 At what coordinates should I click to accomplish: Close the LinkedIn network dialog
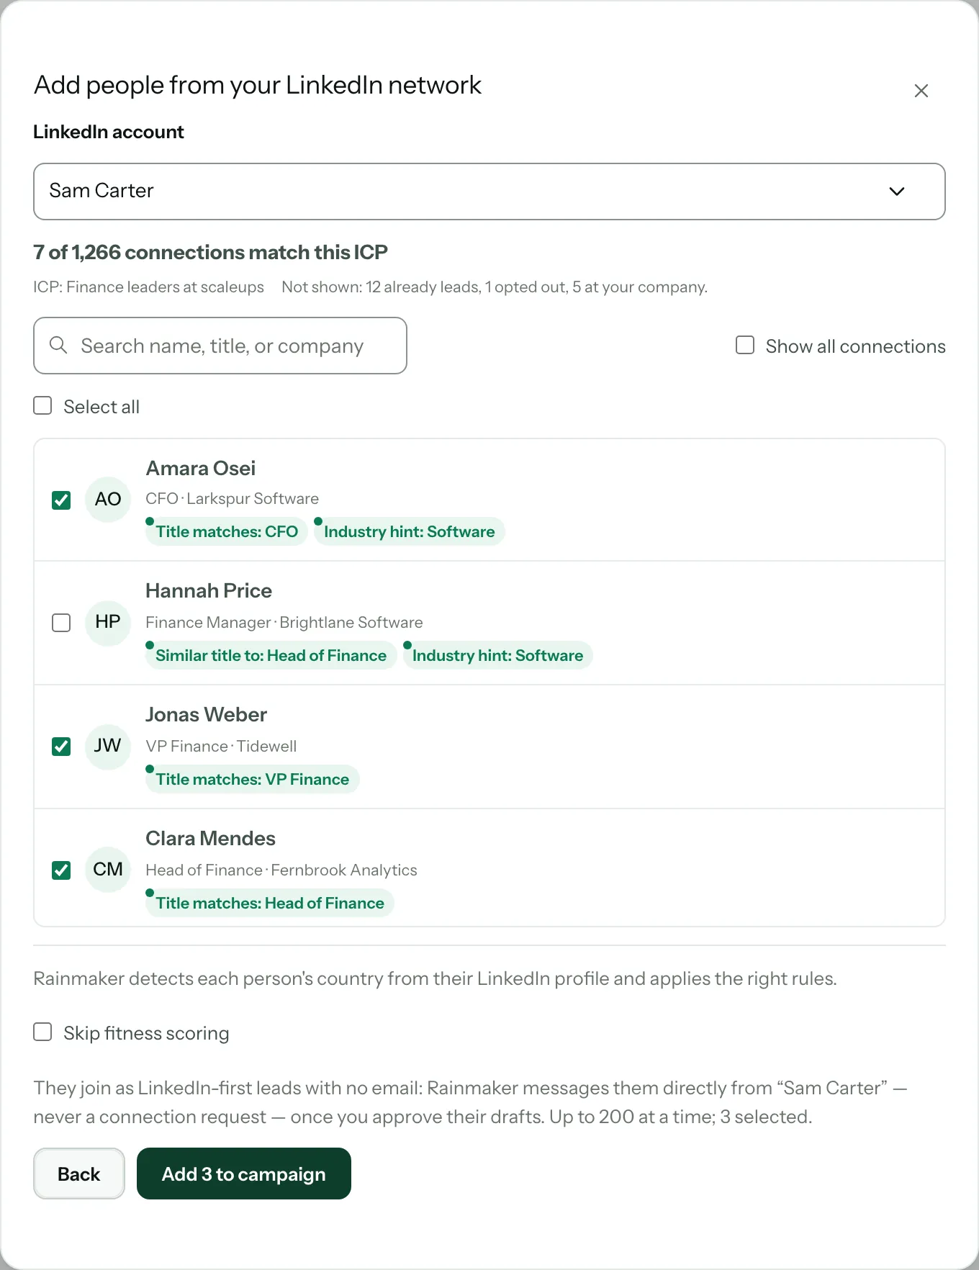click(921, 91)
